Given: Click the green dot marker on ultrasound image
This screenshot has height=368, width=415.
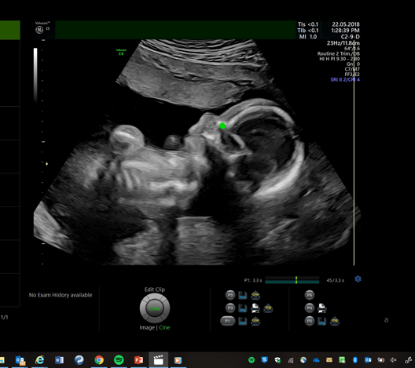Looking at the screenshot, I should [x=222, y=126].
